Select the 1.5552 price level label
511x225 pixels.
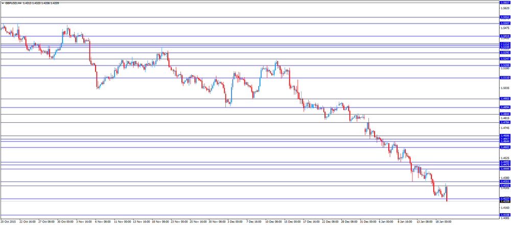click(505, 17)
